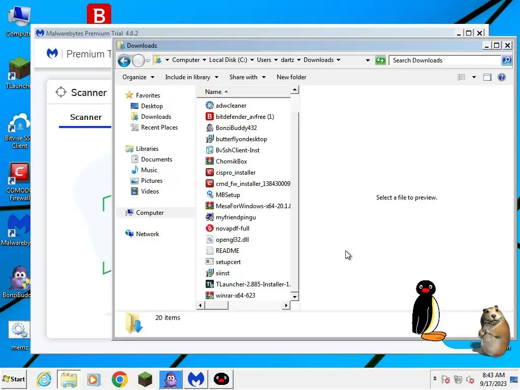Expand view options dropdown arrow
Screen dimensions: 520x390
(474, 77)
